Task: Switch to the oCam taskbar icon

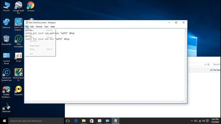Action: click(99, 121)
